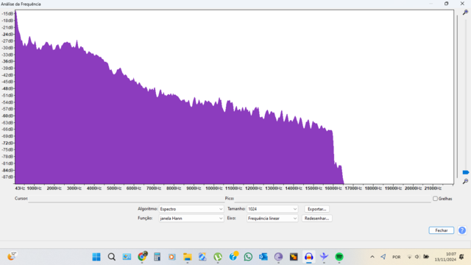Click the 16000Hz axis label
Image resolution: width=471 pixels, height=265 pixels.
pyautogui.click(x=333, y=188)
